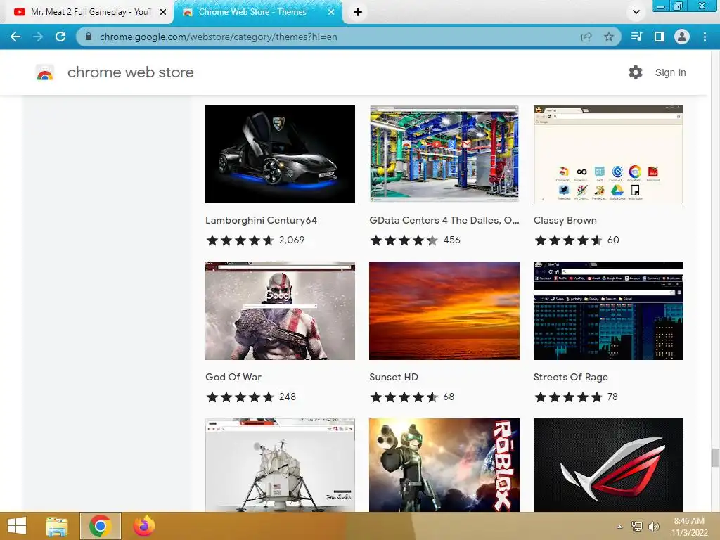This screenshot has width=720, height=540.
Task: Click the forward navigation arrow
Action: [x=38, y=37]
